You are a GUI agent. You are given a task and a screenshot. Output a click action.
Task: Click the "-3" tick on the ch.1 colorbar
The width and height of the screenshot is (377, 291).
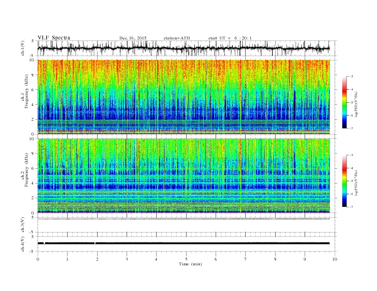(x=351, y=77)
